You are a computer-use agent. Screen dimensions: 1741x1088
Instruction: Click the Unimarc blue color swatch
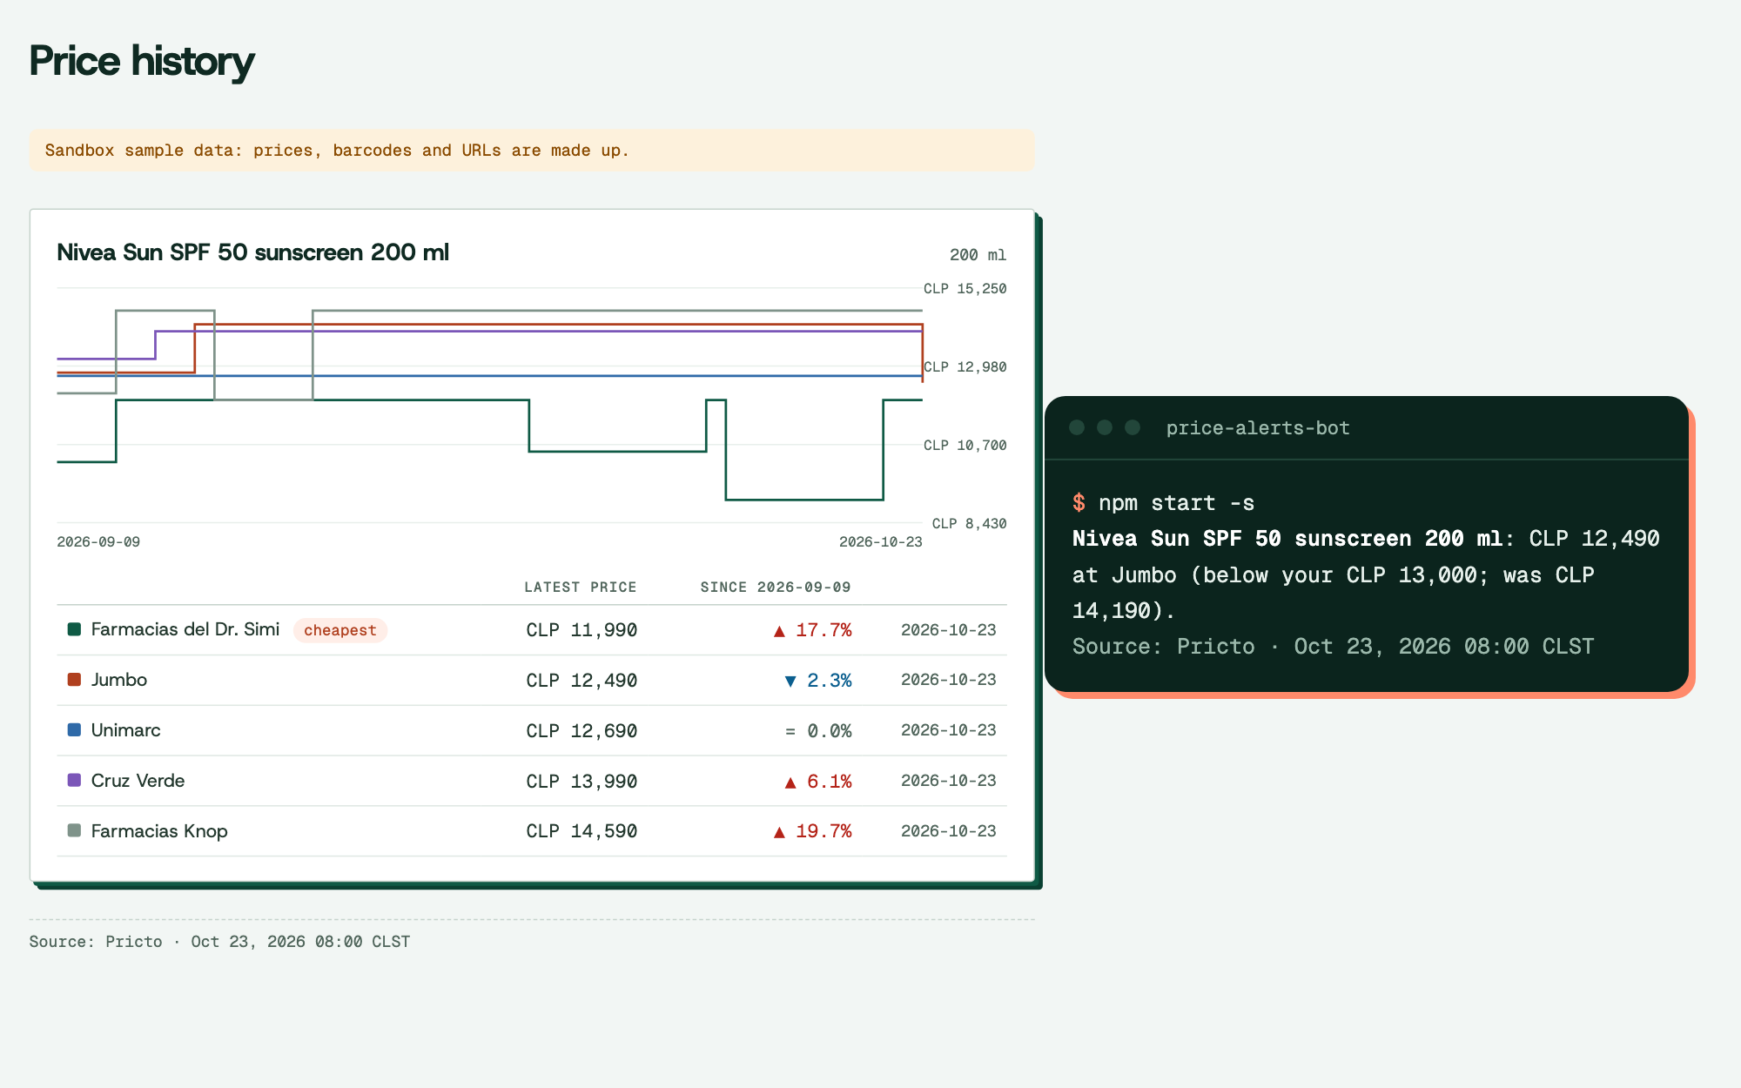[x=74, y=730]
